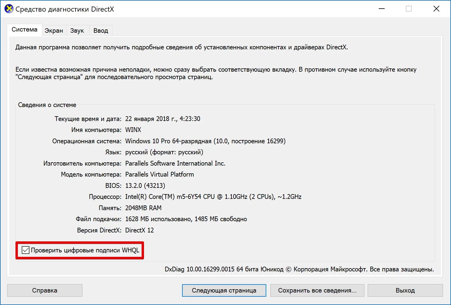Click the Выход button

[405, 290]
